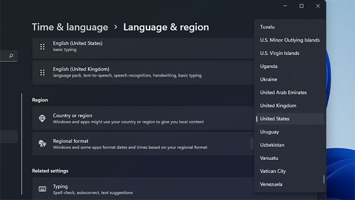This screenshot has width=355, height=200.
Task: Click the country list scrollbar thumb
Action: [324, 179]
